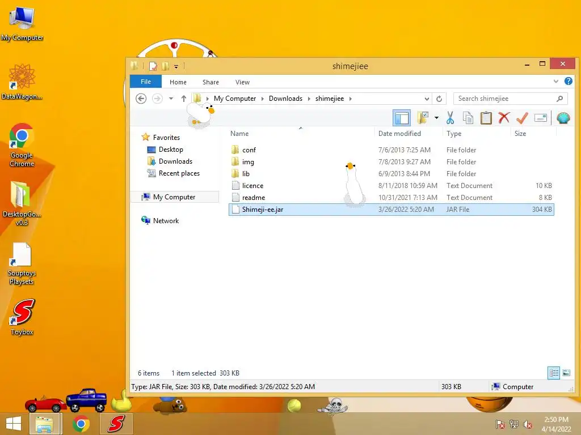Screen dimensions: 581x435
Task: Open the DesktopGoose v0.3 desktop folder
Action: pos(22,203)
